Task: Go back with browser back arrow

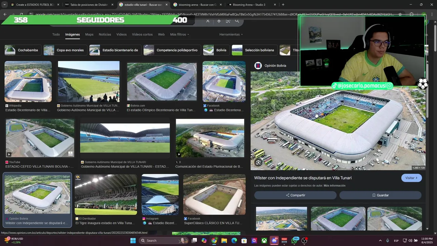Action: 5,14
